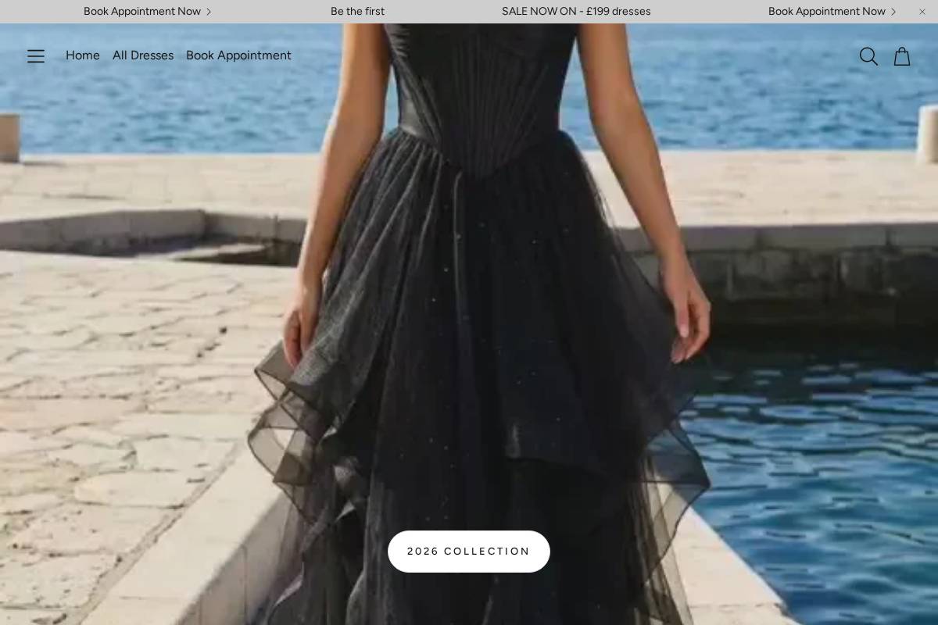The image size is (938, 625).
Task: Click the arrow beside right Book Appointment Now
Action: 893,11
